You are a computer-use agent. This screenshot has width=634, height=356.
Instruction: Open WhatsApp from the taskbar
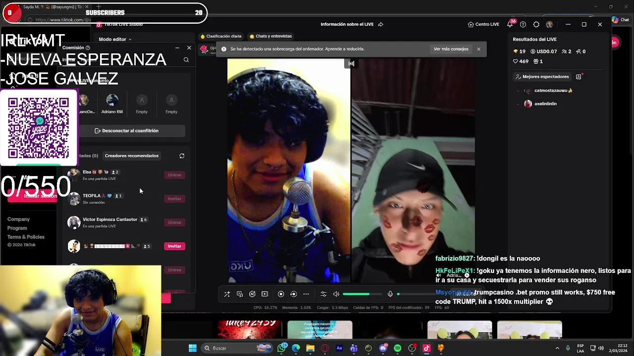point(282,348)
